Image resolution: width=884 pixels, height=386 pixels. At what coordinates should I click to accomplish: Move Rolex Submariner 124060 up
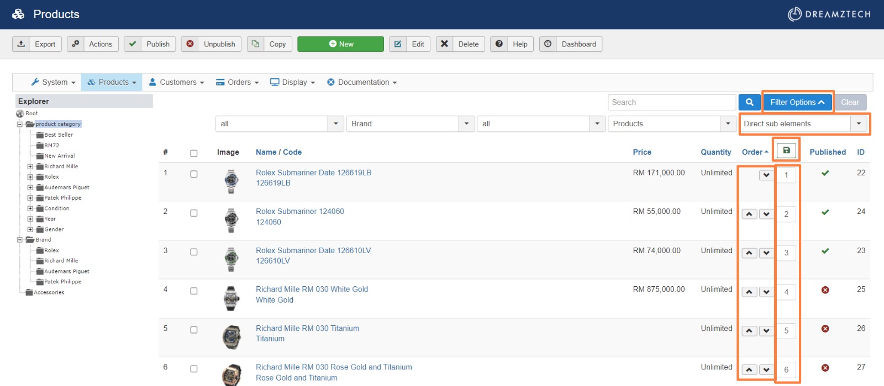pyautogui.click(x=749, y=214)
